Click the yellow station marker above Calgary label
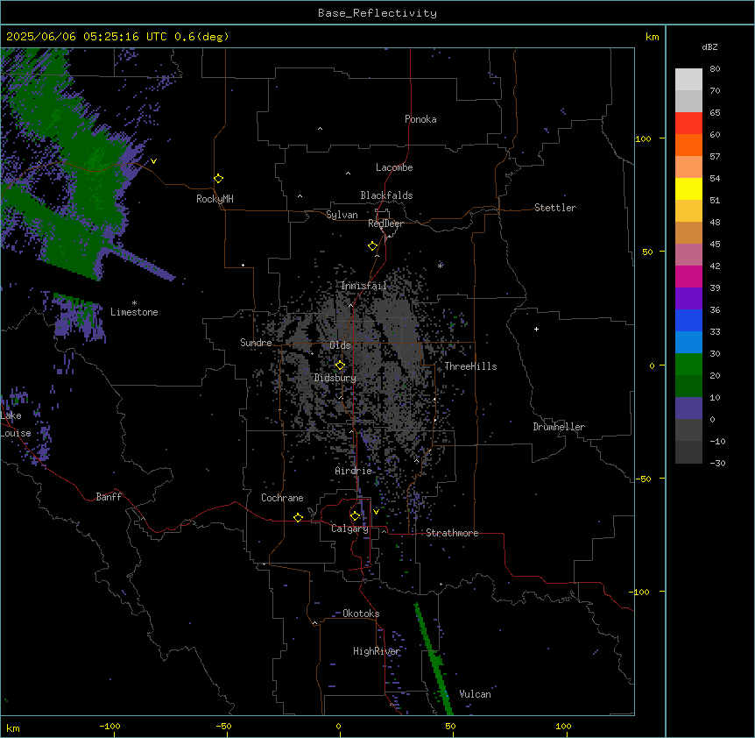The width and height of the screenshot is (755, 738). tap(355, 516)
